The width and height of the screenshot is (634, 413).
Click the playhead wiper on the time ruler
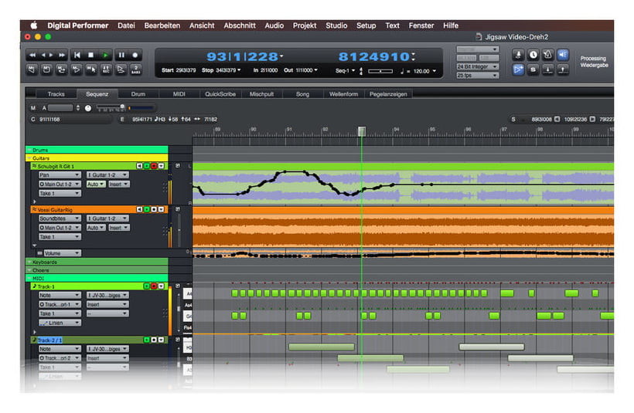(x=362, y=131)
